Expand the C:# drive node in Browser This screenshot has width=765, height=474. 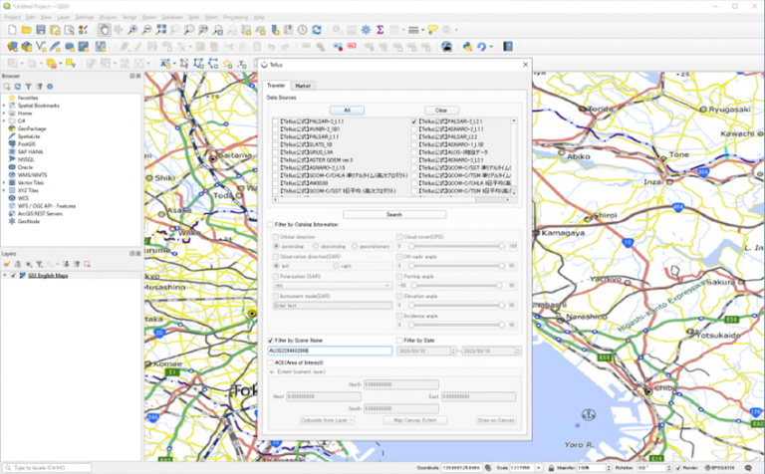4,120
